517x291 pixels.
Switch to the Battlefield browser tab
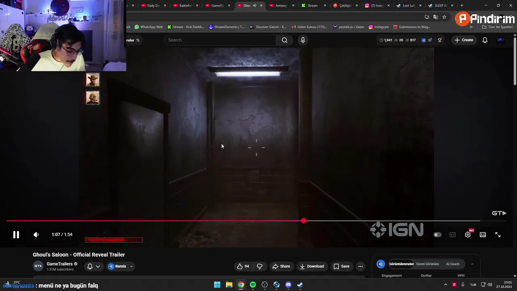click(x=185, y=6)
